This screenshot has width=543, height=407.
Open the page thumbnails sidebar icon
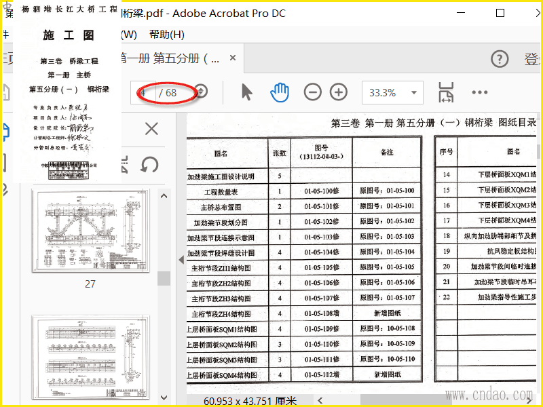6,132
